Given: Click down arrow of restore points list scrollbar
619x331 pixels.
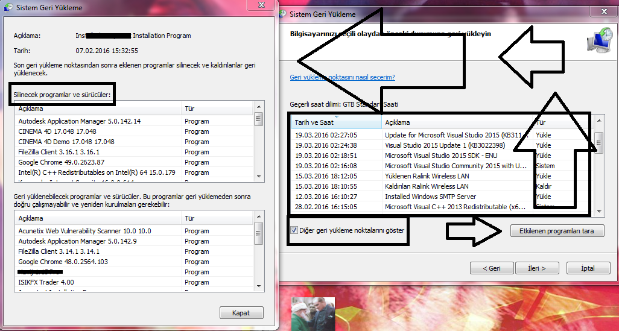Looking at the screenshot, I should click(599, 212).
